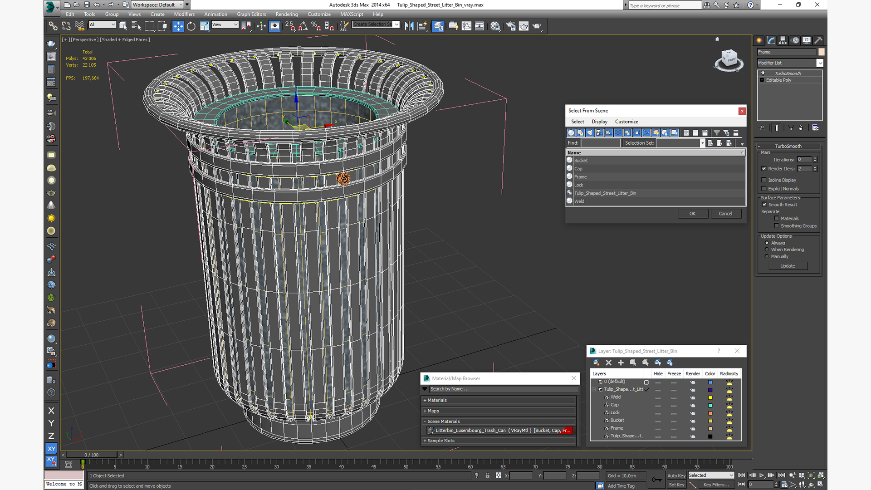This screenshot has width=871, height=490.
Task: Click Delete layer X icon in Layer dialog
Action: pos(609,363)
